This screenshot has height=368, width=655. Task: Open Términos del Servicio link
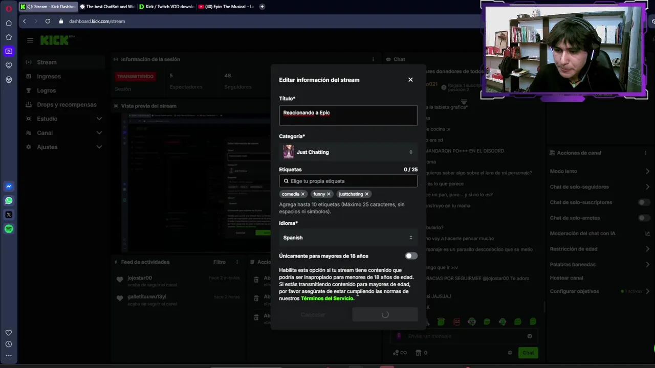click(327, 298)
